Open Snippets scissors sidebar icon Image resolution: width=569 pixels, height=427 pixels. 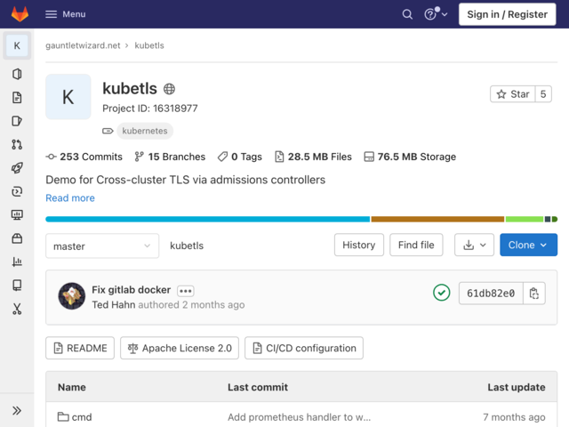17,309
